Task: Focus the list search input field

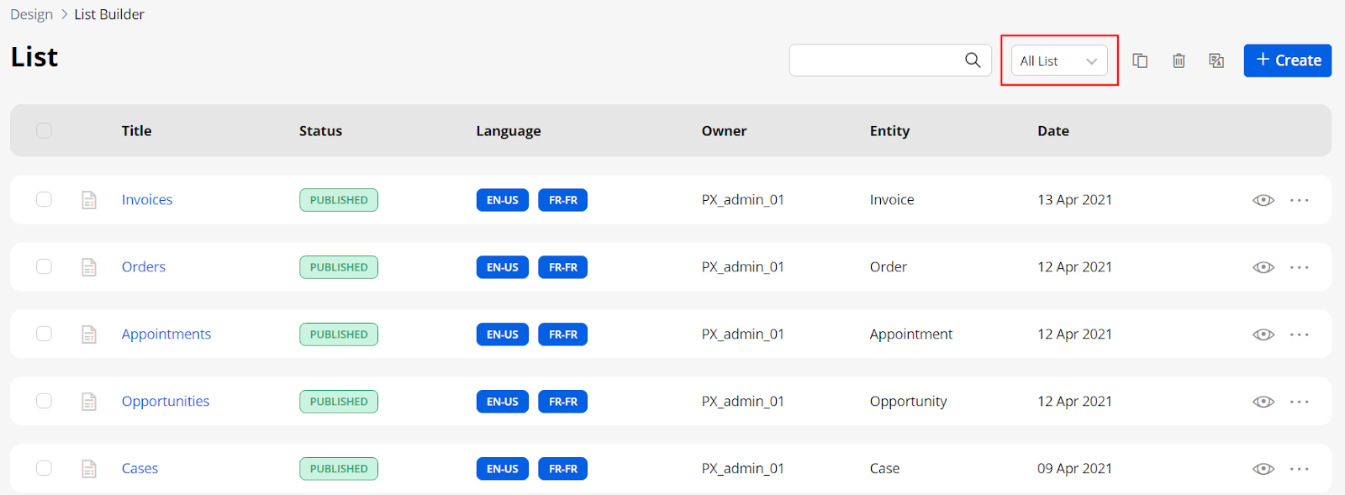Action: tap(874, 61)
